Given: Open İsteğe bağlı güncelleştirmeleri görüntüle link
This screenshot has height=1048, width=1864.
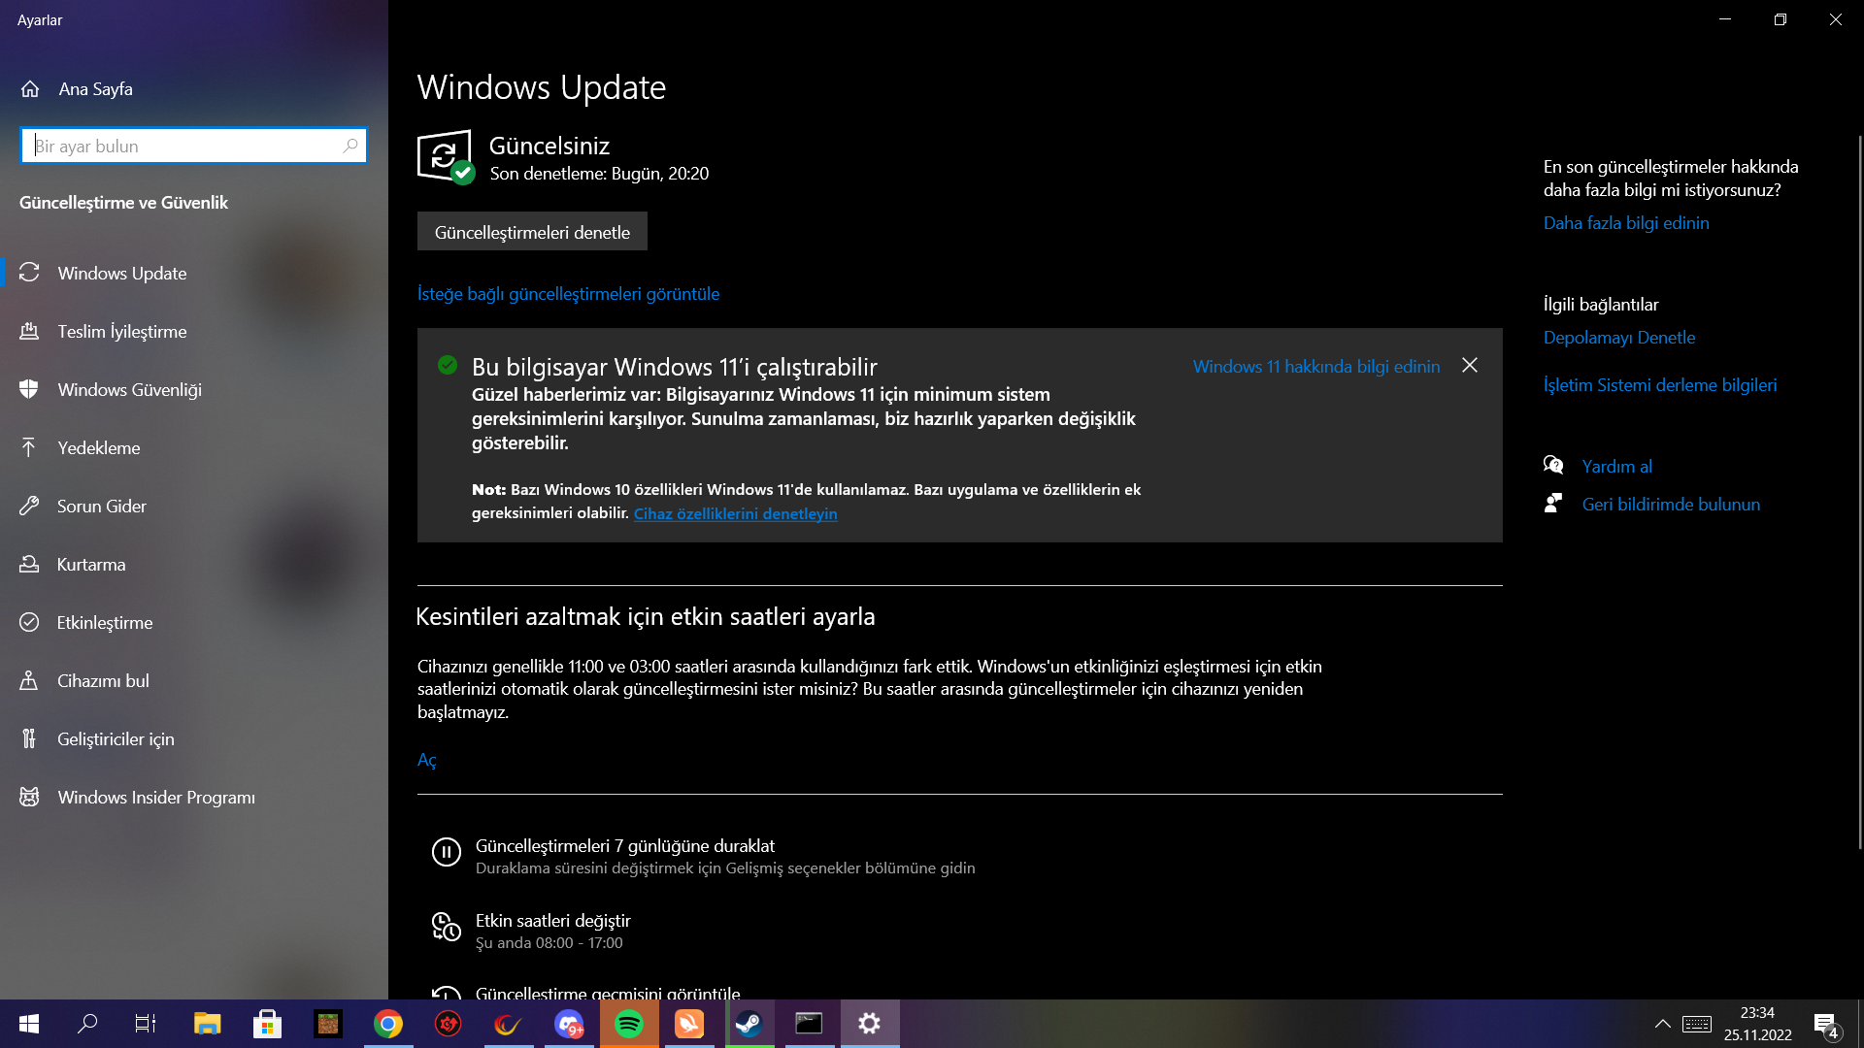Looking at the screenshot, I should click(568, 293).
